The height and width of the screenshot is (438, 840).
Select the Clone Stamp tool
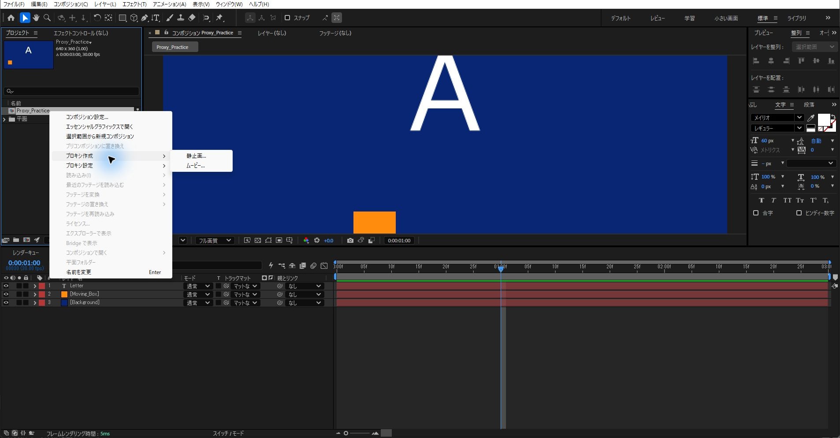(180, 18)
